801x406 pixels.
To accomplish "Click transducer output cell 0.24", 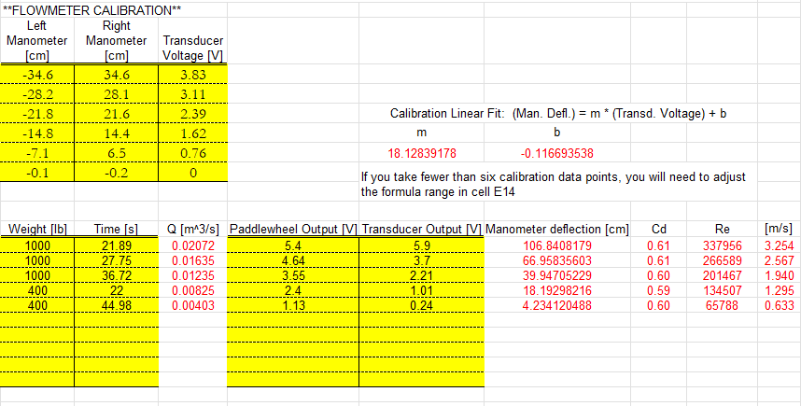I will pos(422,305).
